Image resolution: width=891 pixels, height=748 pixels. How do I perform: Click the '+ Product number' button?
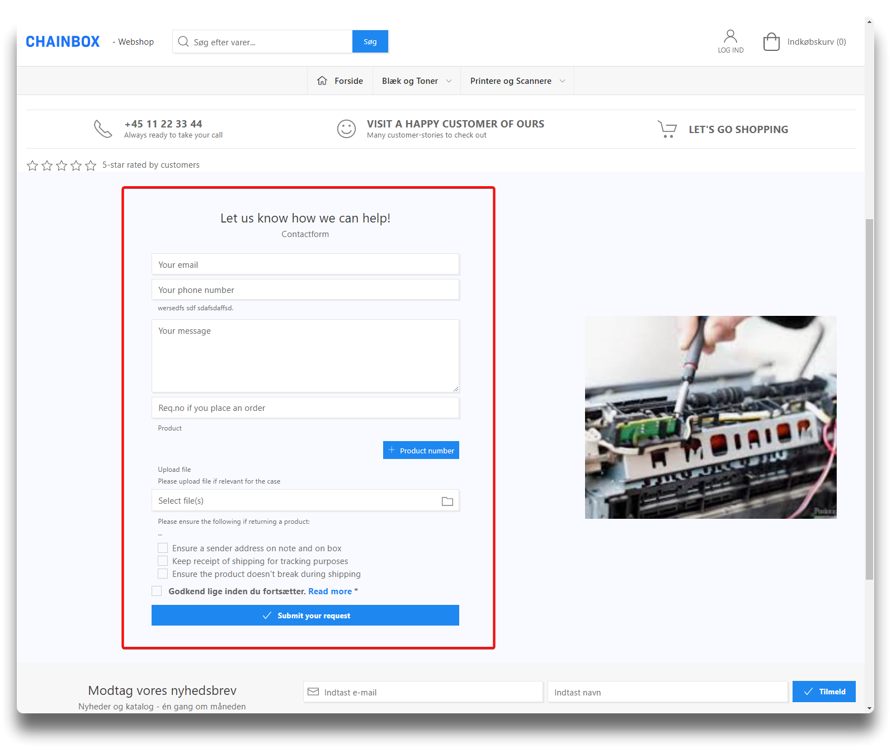click(x=421, y=450)
